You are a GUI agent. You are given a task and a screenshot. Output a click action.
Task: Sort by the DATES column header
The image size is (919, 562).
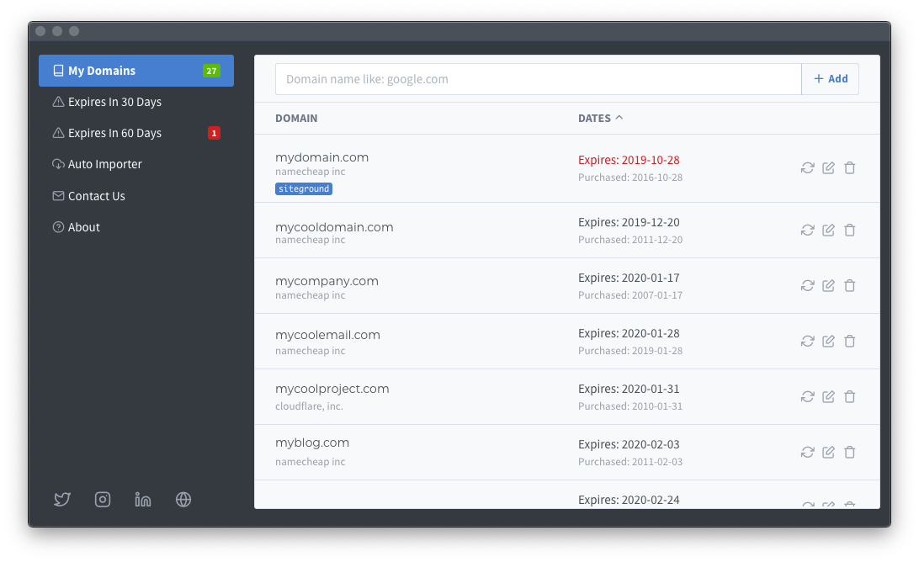(600, 119)
